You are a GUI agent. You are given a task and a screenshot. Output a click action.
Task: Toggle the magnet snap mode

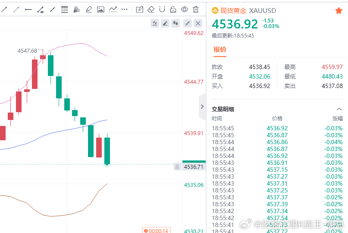coord(162,9)
